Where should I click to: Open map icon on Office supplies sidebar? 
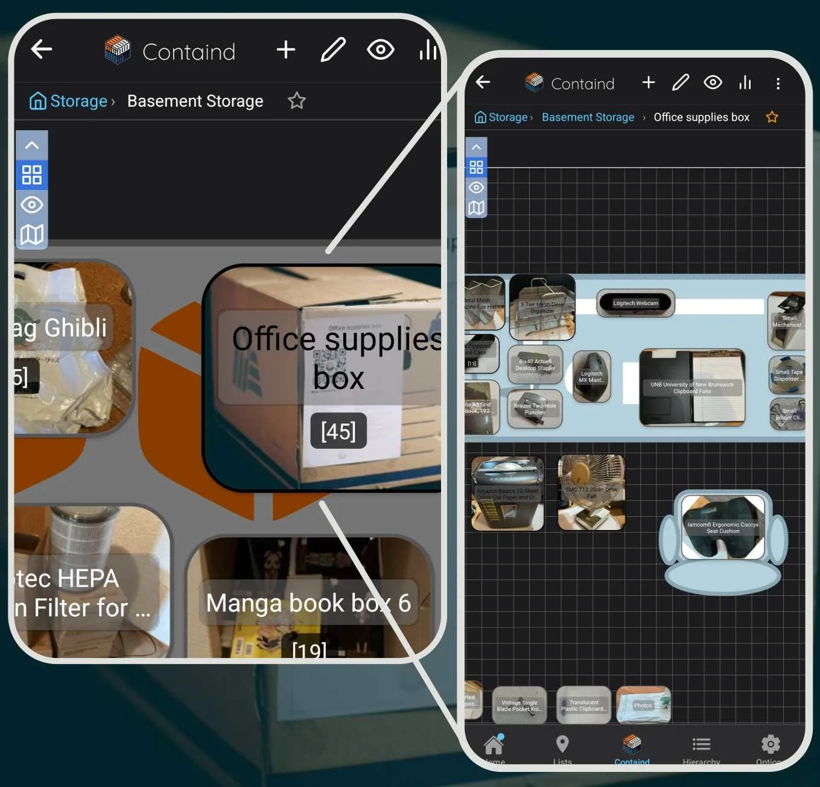[476, 208]
